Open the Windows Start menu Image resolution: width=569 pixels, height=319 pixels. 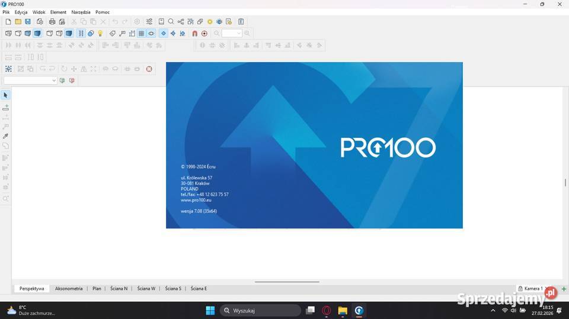point(210,311)
